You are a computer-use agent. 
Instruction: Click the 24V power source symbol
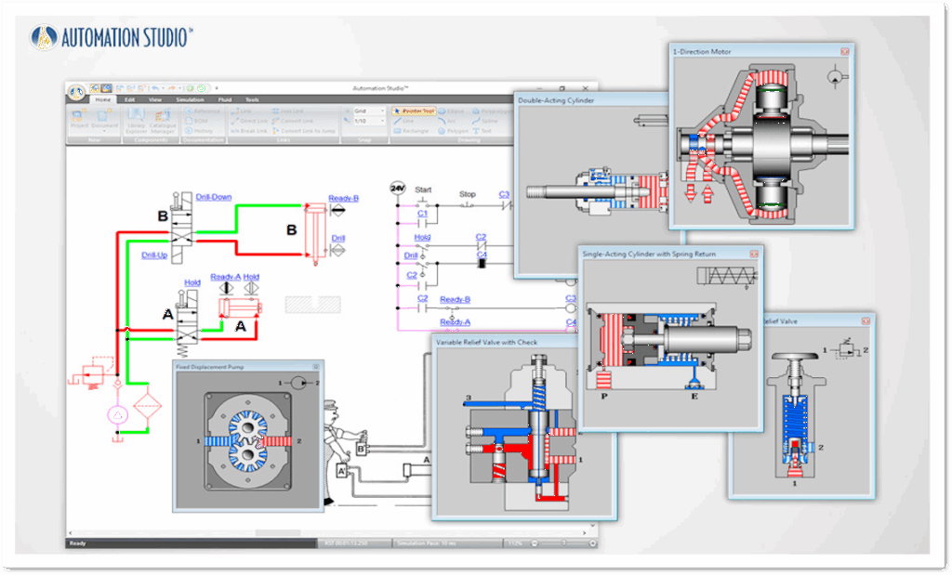tap(398, 189)
